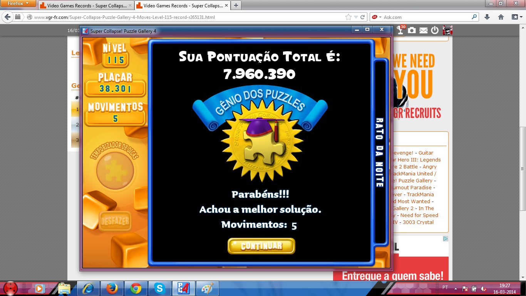Launch Skype from the taskbar
The height and width of the screenshot is (296, 526).
click(x=159, y=288)
